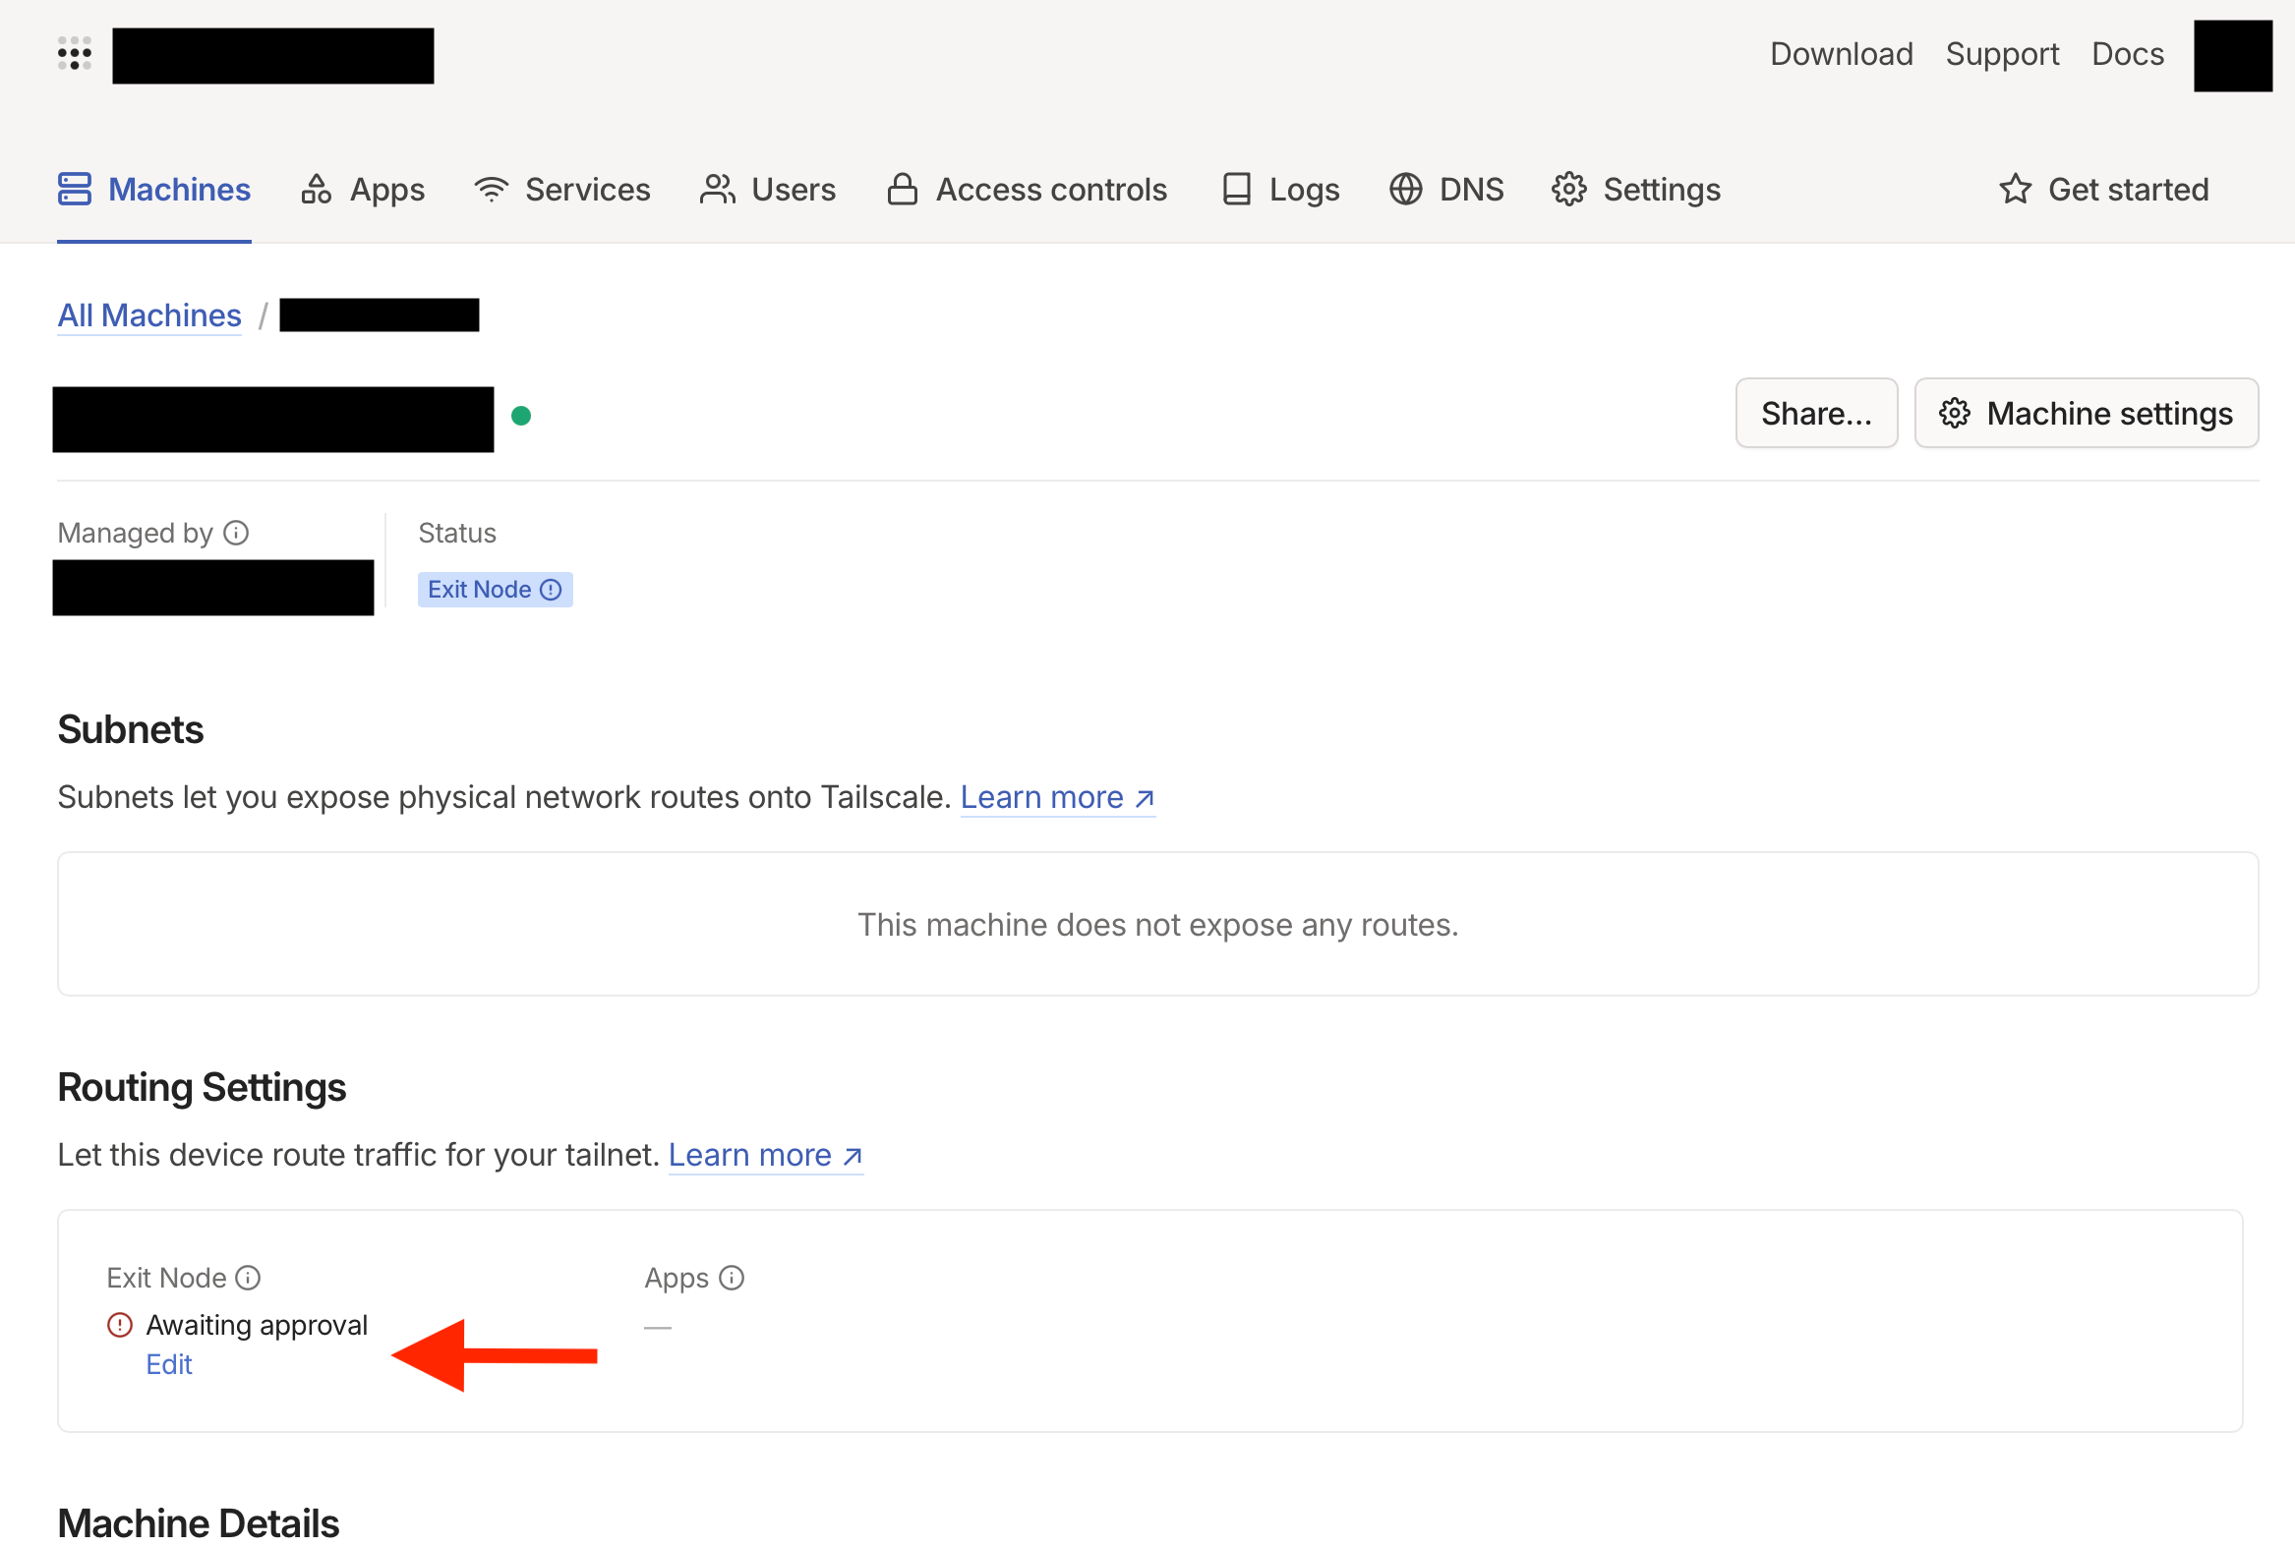
Task: Click the Apps info icon in Routing Settings
Action: tap(732, 1277)
